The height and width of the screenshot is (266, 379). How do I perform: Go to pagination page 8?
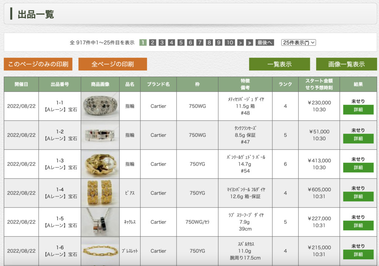209,43
